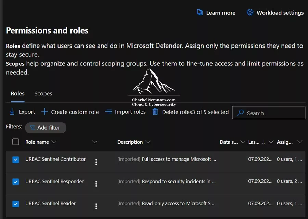Click Contributor row date 07.09.202...
The image size is (308, 219).
pyautogui.click(x=260, y=159)
